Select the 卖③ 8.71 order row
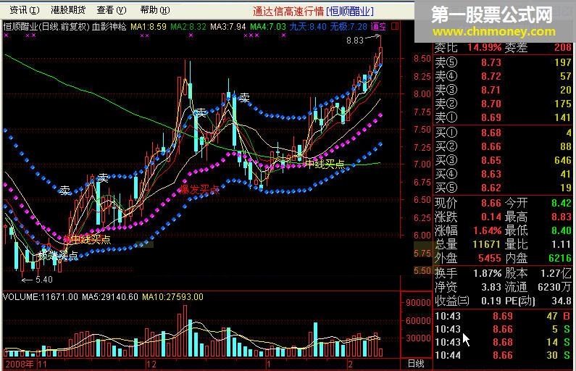Image resolution: width=576 pixels, height=371 pixels. coord(503,90)
